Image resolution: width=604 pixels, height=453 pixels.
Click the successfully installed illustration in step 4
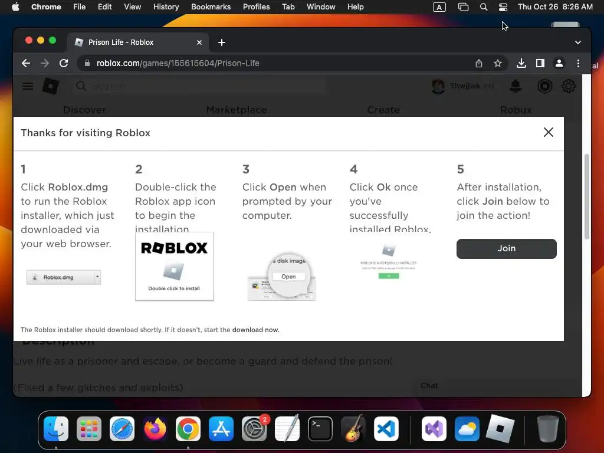click(388, 261)
